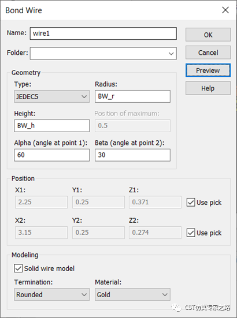The width and height of the screenshot is (237, 318).
Task: Open Help for bond wire
Action: pos(208,88)
